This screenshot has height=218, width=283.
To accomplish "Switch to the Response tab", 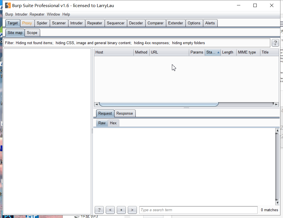I will [x=125, y=113].
